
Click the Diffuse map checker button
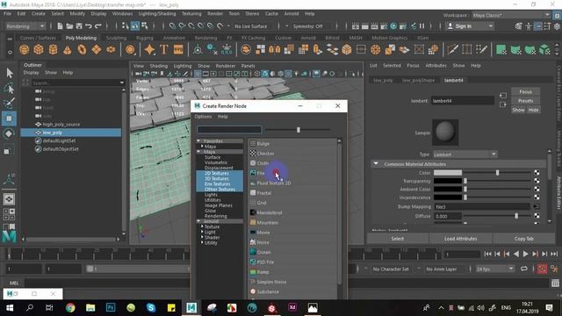point(537,216)
